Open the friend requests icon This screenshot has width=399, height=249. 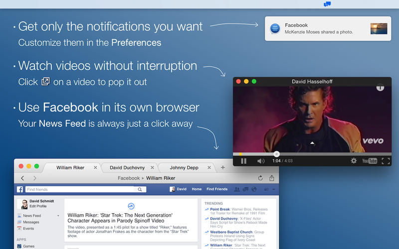(x=237, y=189)
